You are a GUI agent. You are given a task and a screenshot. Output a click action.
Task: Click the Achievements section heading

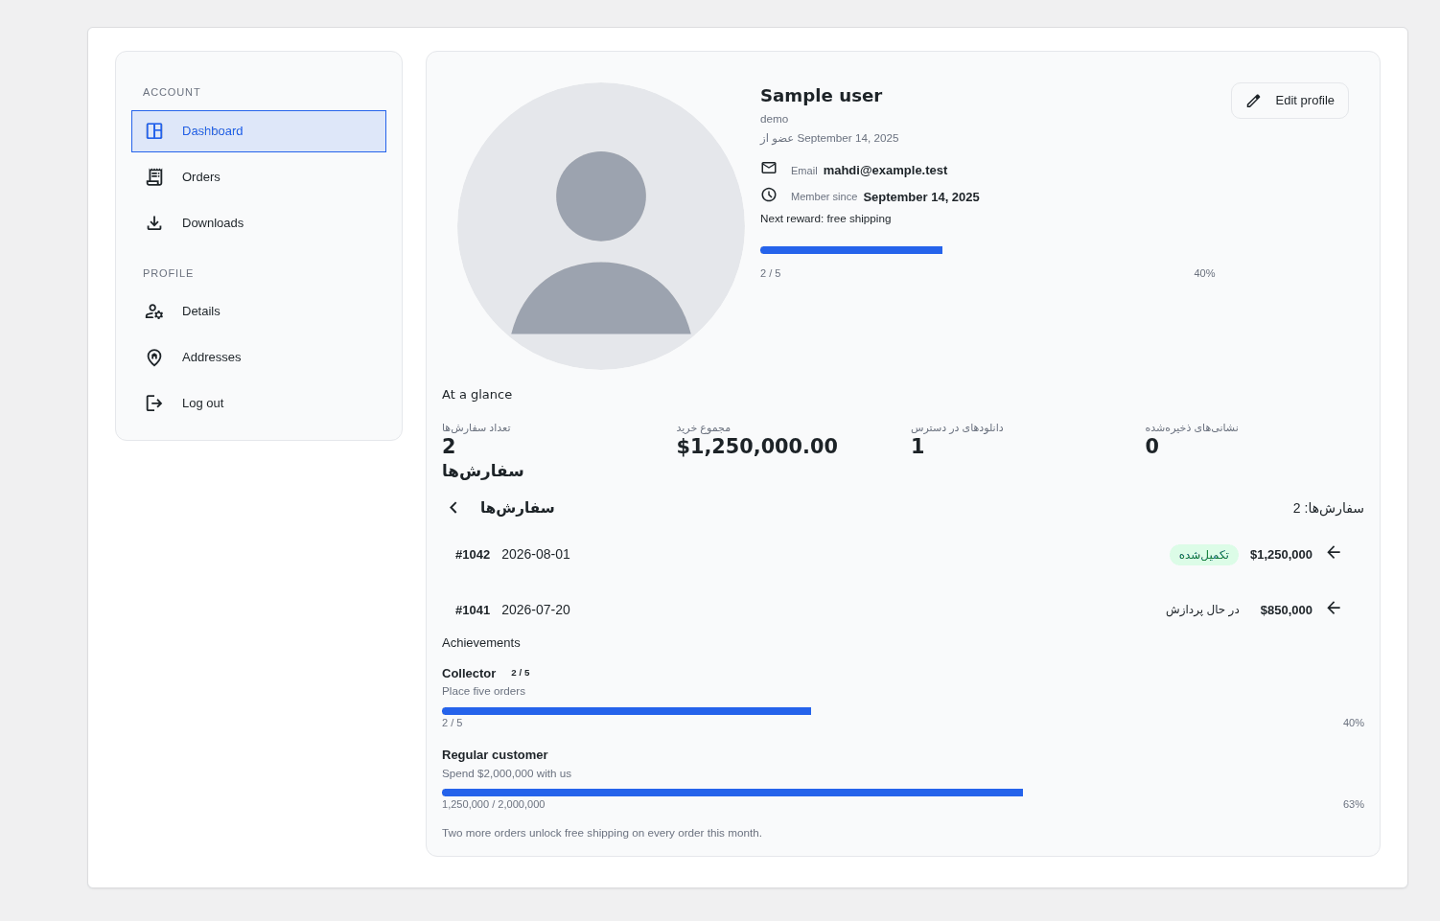481,643
